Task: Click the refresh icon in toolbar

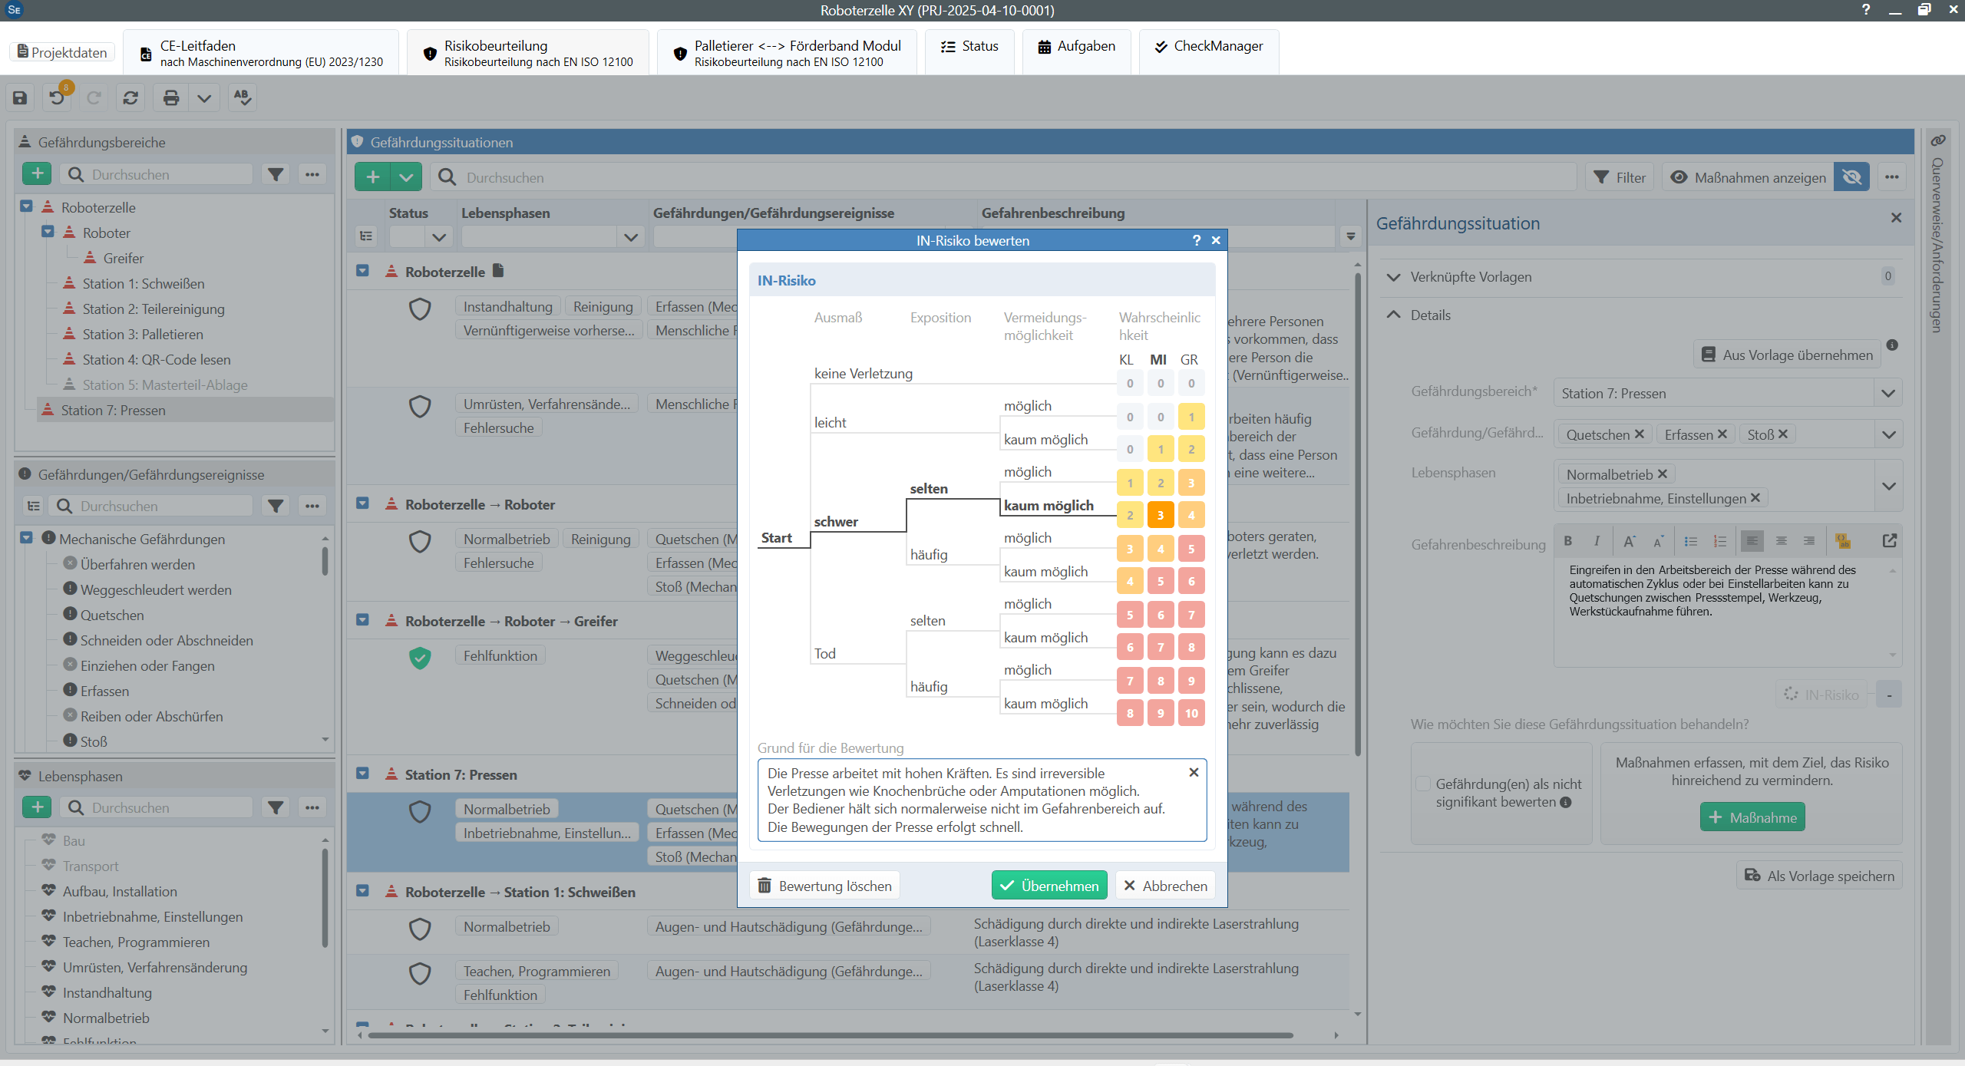Action: click(x=130, y=97)
